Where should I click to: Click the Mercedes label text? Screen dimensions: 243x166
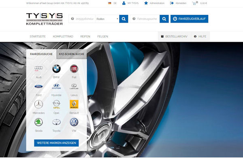pos(38,113)
